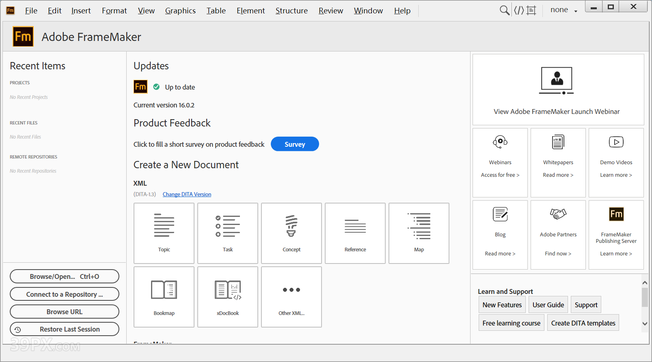Open the Insert menu
The width and height of the screenshot is (652, 362).
point(81,11)
